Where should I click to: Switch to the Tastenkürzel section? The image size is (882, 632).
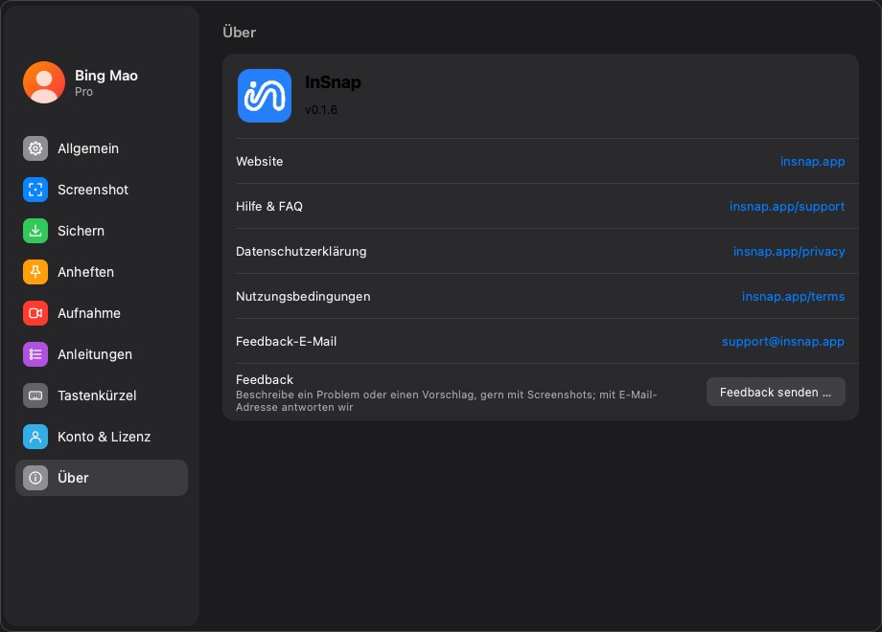click(x=102, y=395)
